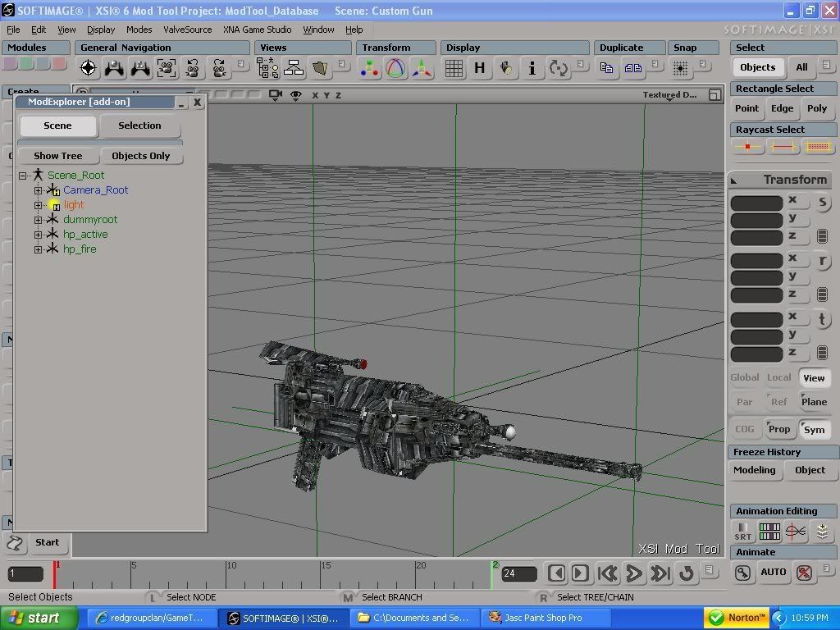Expand the light node

(x=38, y=205)
